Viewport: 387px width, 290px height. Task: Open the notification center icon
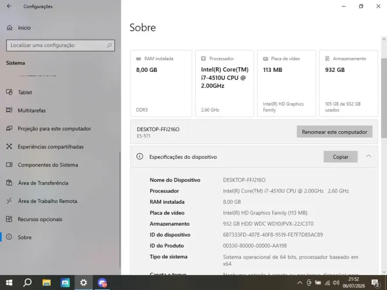tap(375, 283)
